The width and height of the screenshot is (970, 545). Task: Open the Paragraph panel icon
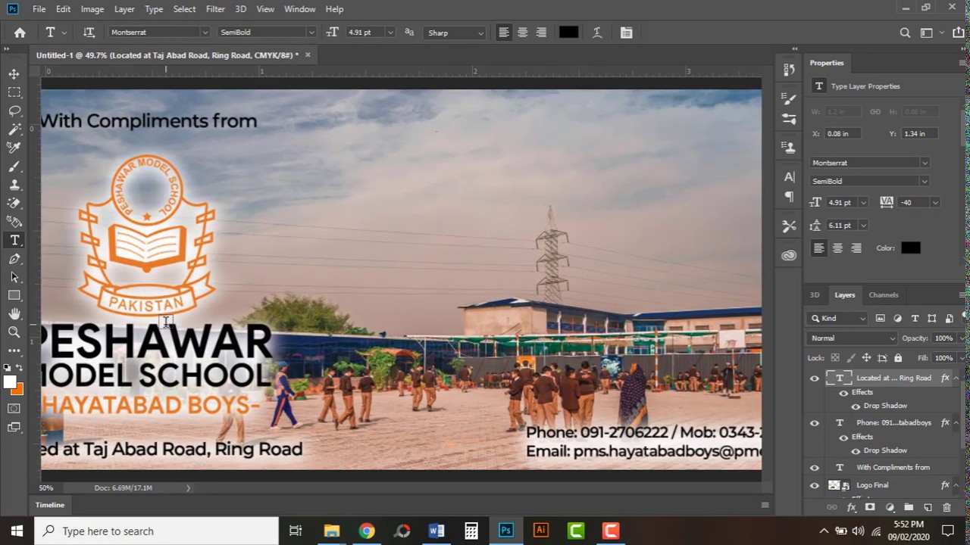pyautogui.click(x=789, y=197)
